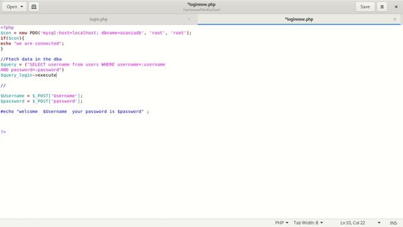Create a new document with the plus icon
This screenshot has height=227, width=403.
[34, 7]
